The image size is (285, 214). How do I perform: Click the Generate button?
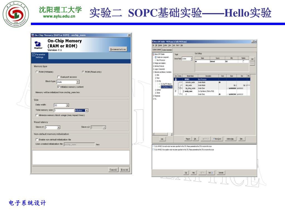tap(221, 173)
